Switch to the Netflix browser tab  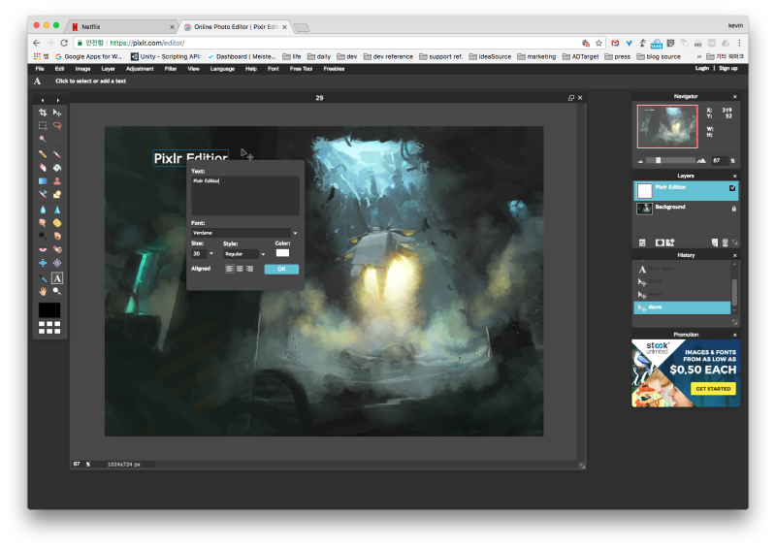click(121, 27)
